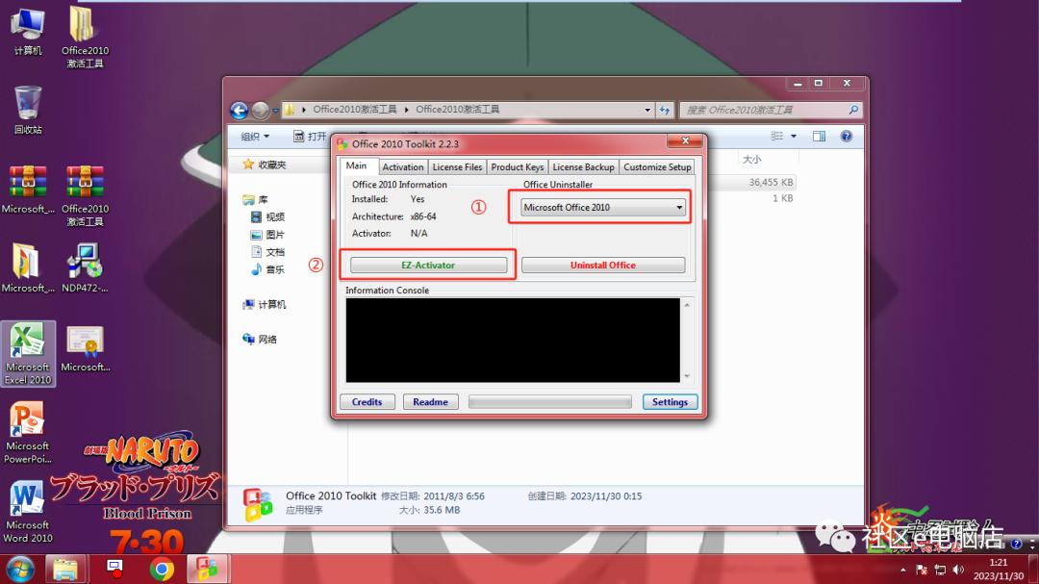
Task: Expand the breadcrumb arrow after first Office2010激活工具
Action: pos(406,110)
